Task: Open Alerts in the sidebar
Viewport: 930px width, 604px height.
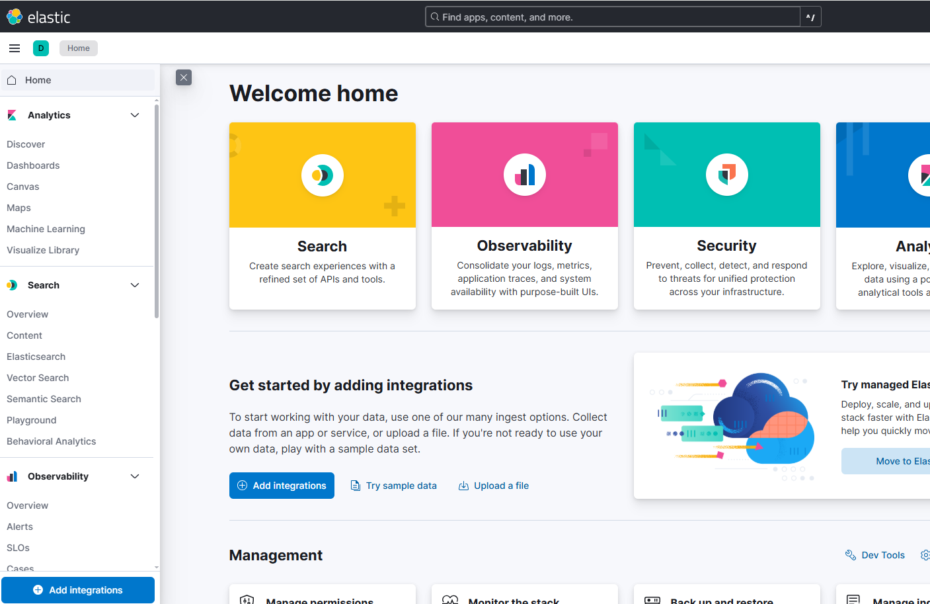Action: point(20,527)
